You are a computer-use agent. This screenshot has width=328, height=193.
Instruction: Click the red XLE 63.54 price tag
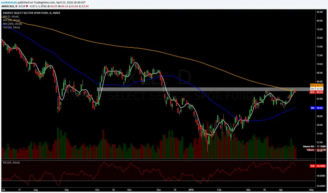click(x=316, y=92)
